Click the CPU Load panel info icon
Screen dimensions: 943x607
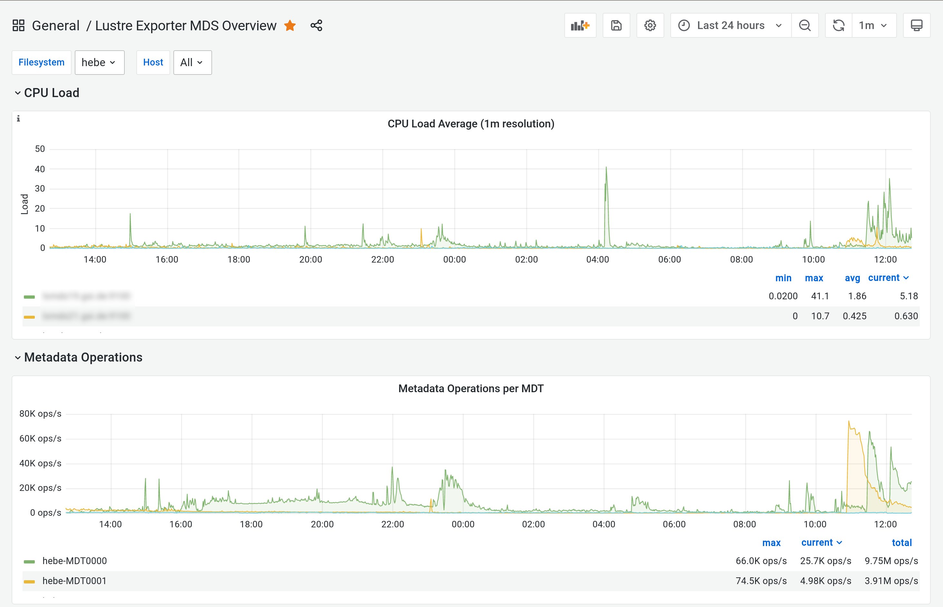[18, 119]
